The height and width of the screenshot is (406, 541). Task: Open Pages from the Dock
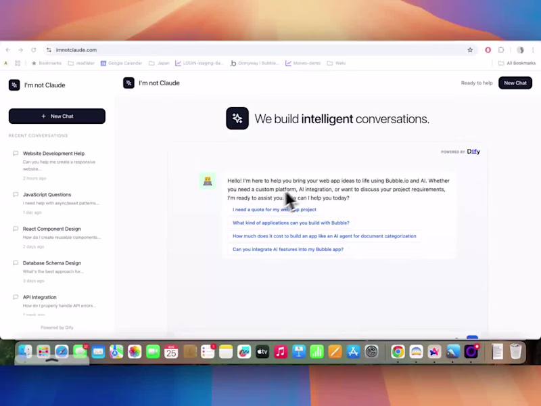point(335,352)
